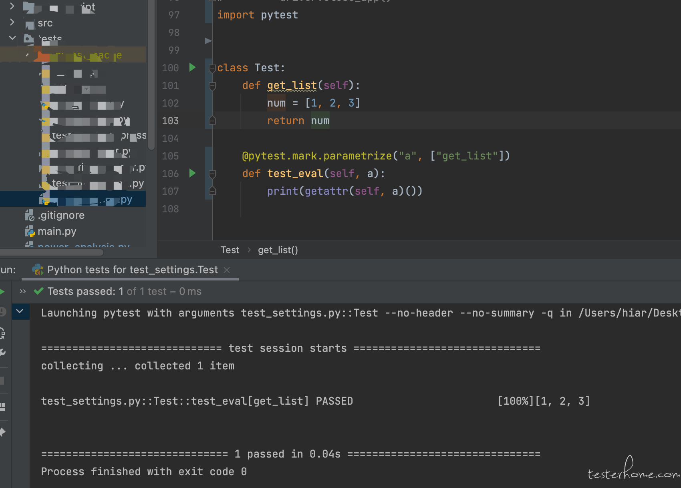Fold the test_eval method marker
Viewport: 681px width, 488px height.
(212, 174)
